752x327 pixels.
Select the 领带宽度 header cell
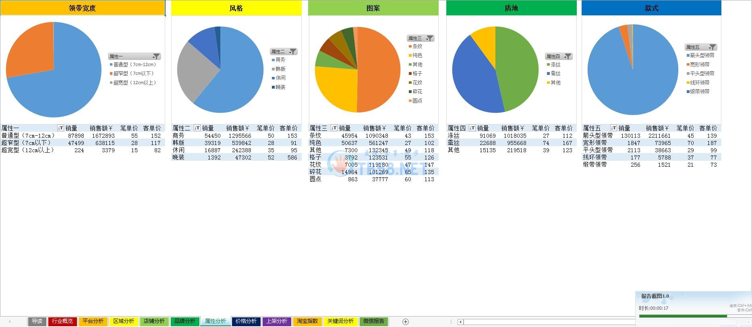(82, 8)
